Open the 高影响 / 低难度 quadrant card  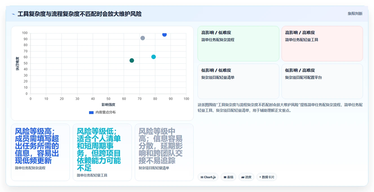(238, 44)
